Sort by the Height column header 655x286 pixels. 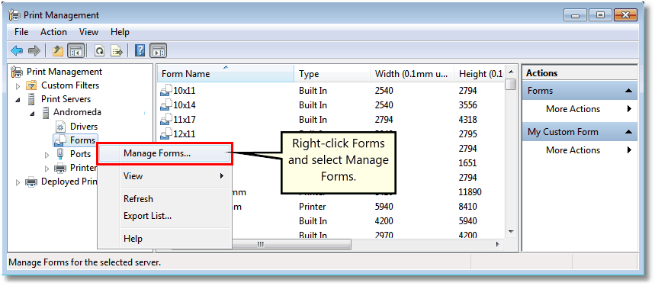pos(480,73)
